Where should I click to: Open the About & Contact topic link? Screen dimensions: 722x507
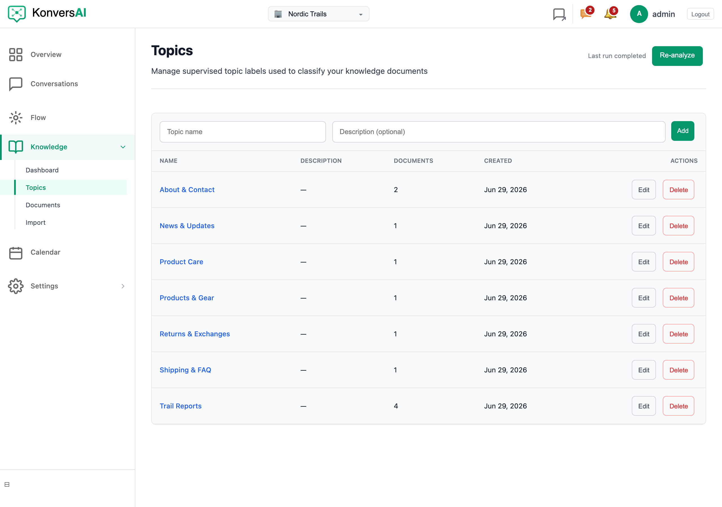tap(187, 190)
